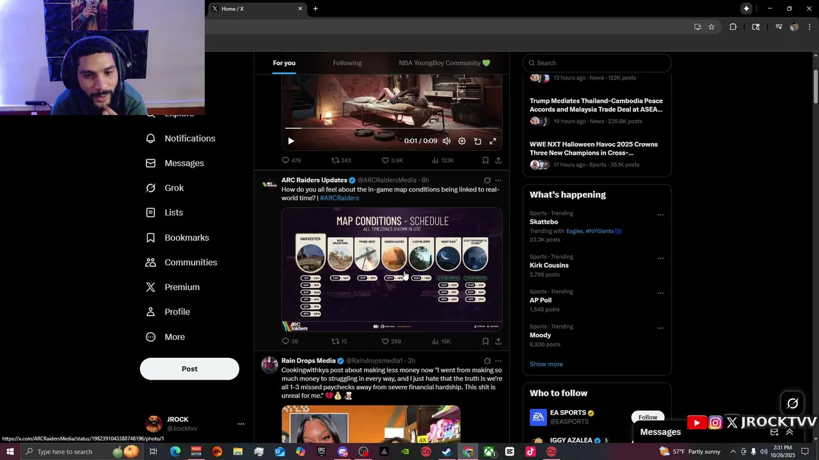The image size is (819, 460).
Task: Open the Map Conditions Schedule image
Action: coord(392,270)
